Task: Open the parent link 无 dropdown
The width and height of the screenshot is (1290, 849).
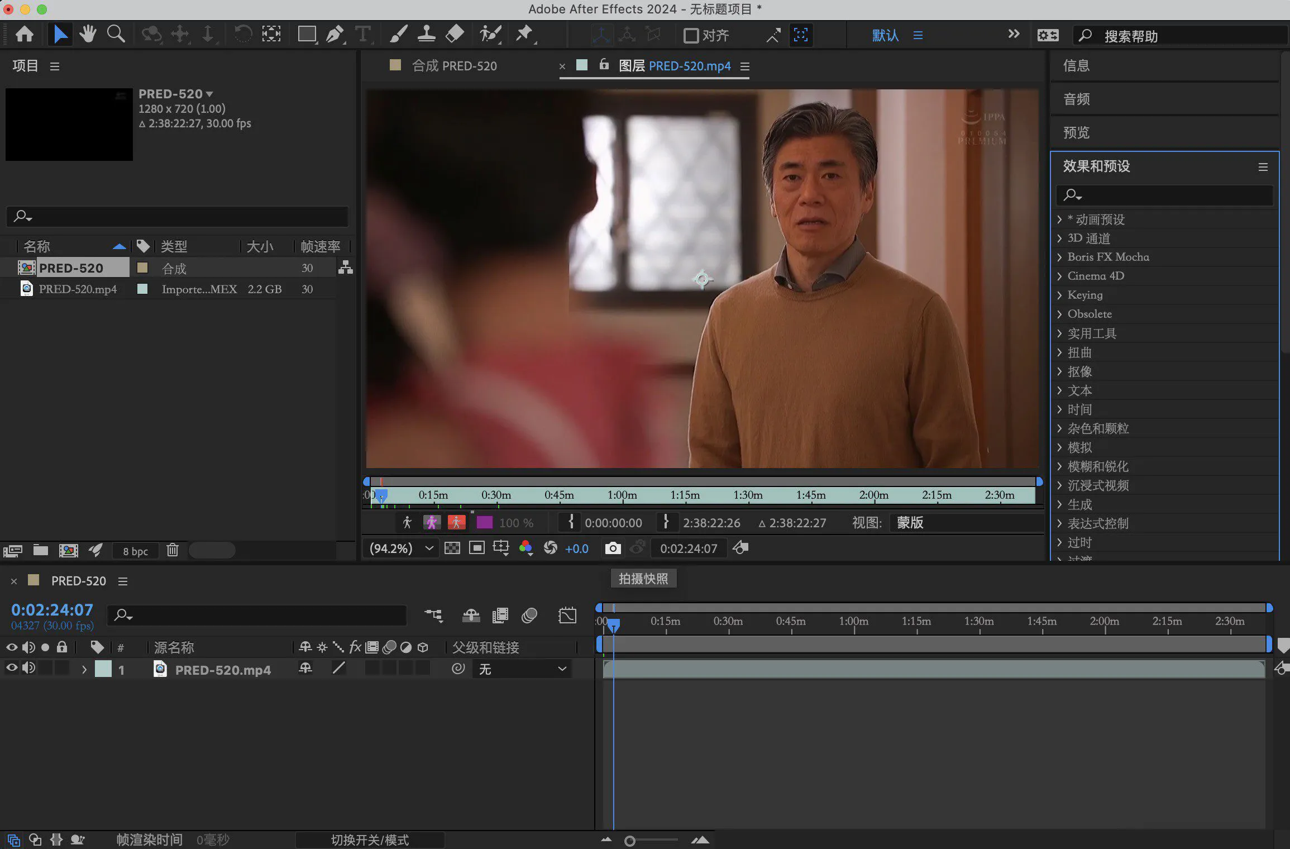Action: (x=522, y=669)
